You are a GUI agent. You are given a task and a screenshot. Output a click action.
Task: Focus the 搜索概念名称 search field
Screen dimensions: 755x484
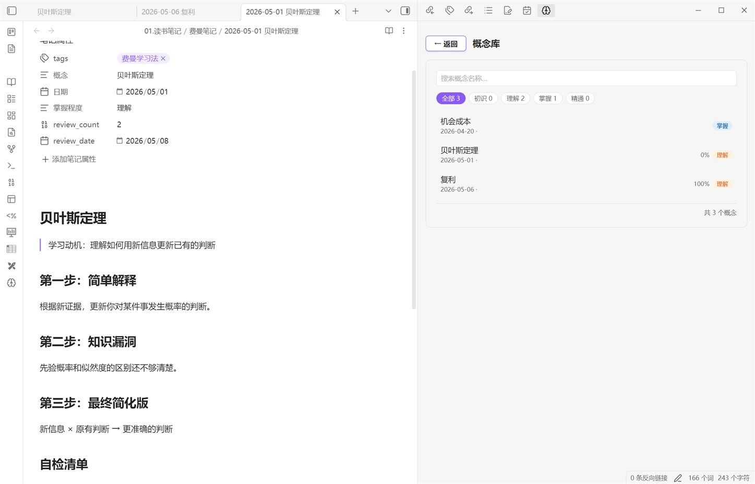pyautogui.click(x=586, y=78)
